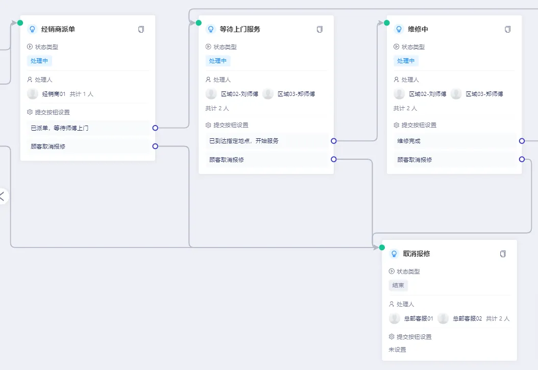Select 维修完成 button row
538x370 pixels.
point(454,141)
